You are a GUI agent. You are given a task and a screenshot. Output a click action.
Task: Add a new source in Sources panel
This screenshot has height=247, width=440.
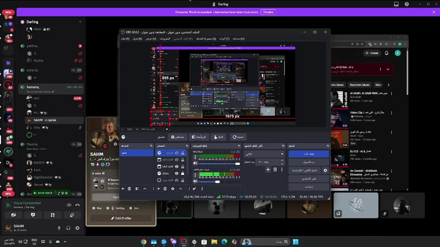coord(158,189)
